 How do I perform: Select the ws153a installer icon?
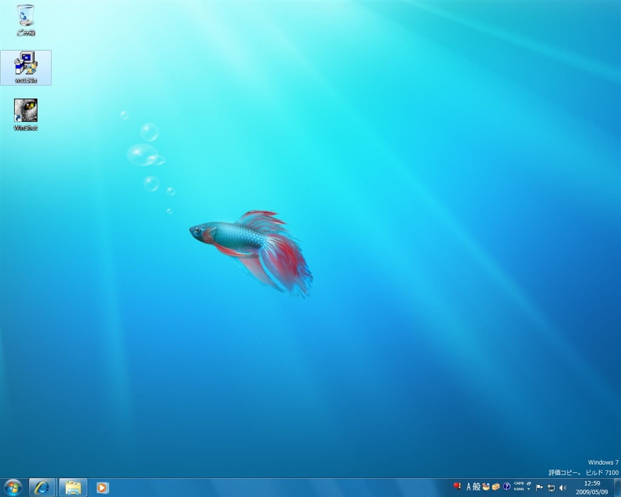tap(25, 64)
